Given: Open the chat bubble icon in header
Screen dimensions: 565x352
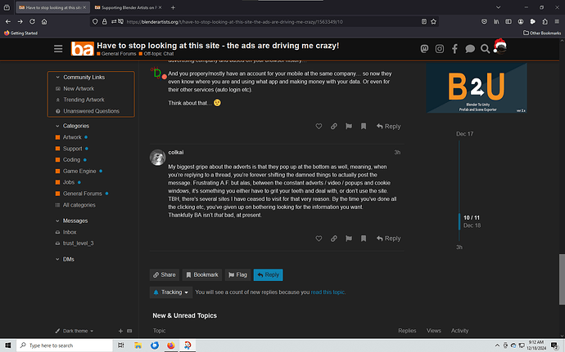Looking at the screenshot, I should tap(470, 48).
